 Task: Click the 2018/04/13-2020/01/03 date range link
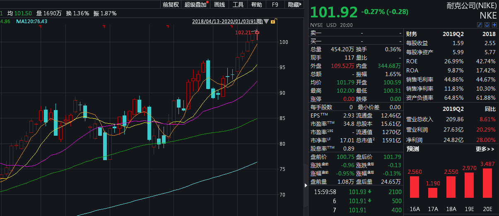(x=227, y=22)
